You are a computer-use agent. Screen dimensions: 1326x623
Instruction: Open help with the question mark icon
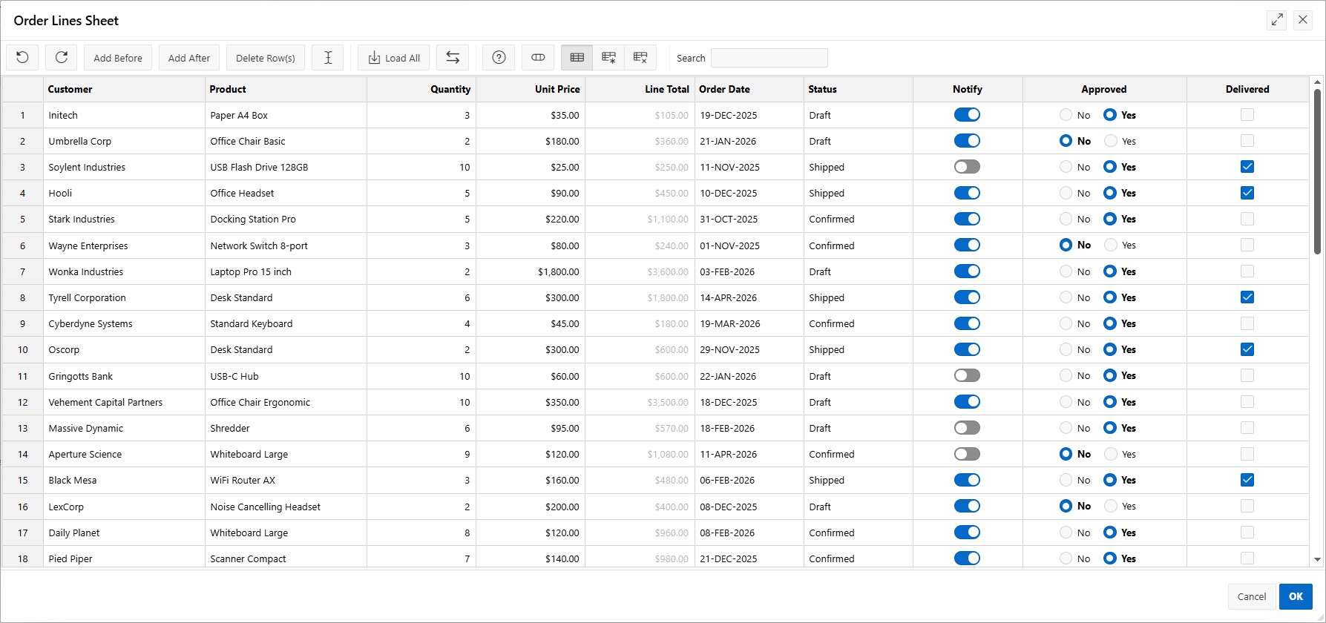[x=499, y=58]
